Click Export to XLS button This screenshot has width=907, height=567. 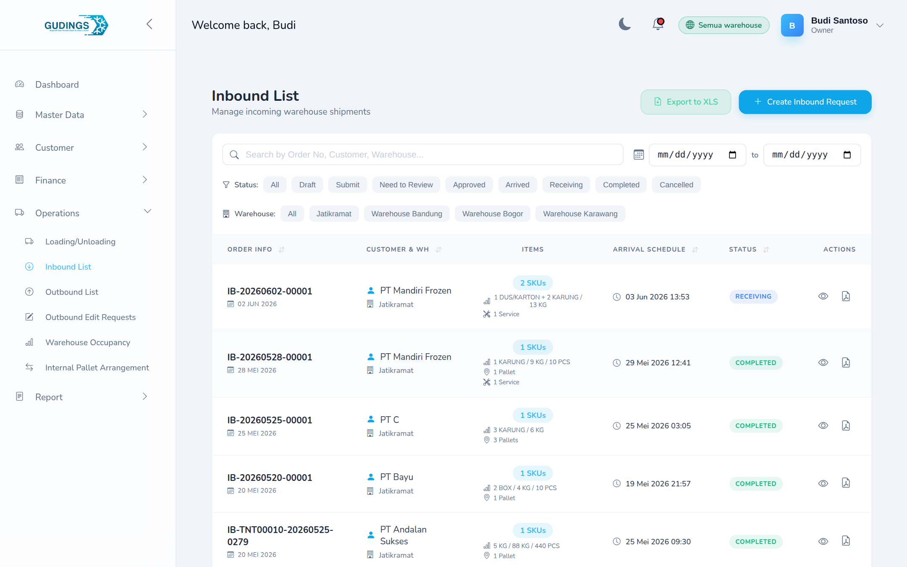point(686,102)
